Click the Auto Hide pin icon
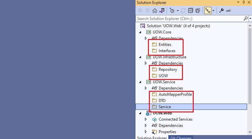 243,2
